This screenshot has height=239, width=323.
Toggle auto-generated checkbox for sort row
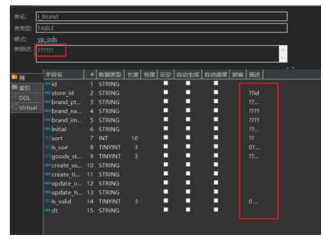point(188,137)
